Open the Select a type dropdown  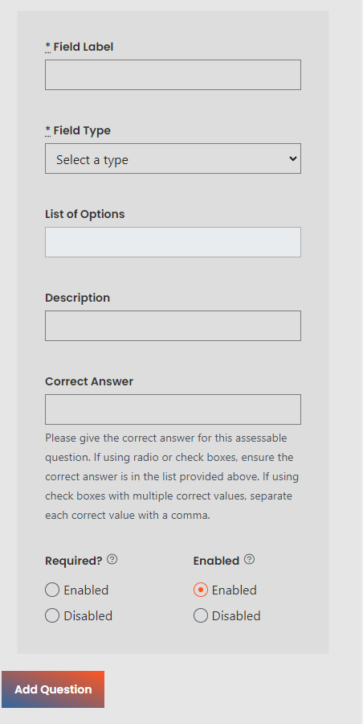click(x=173, y=158)
